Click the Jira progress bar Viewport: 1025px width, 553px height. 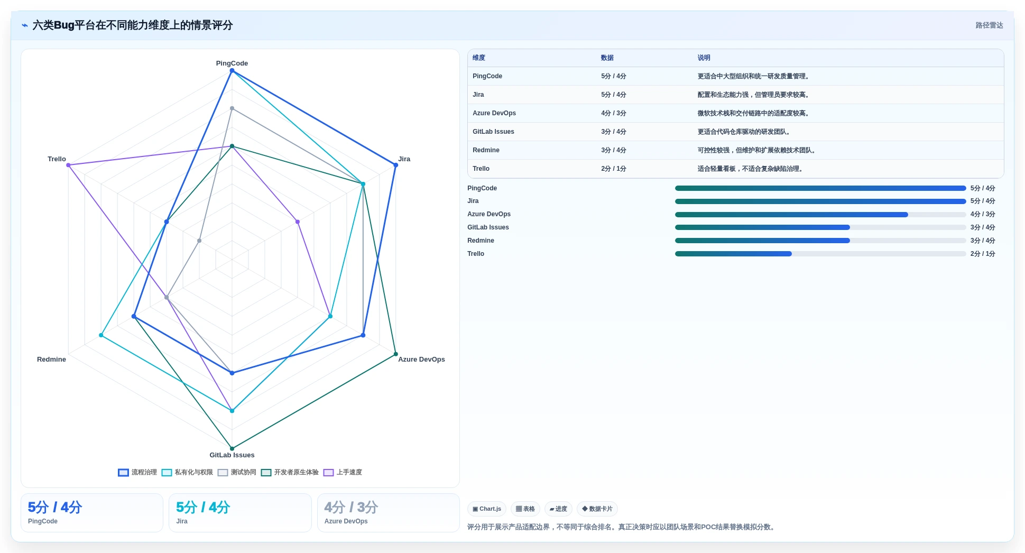click(820, 201)
